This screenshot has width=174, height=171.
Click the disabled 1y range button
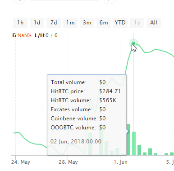[137, 23]
